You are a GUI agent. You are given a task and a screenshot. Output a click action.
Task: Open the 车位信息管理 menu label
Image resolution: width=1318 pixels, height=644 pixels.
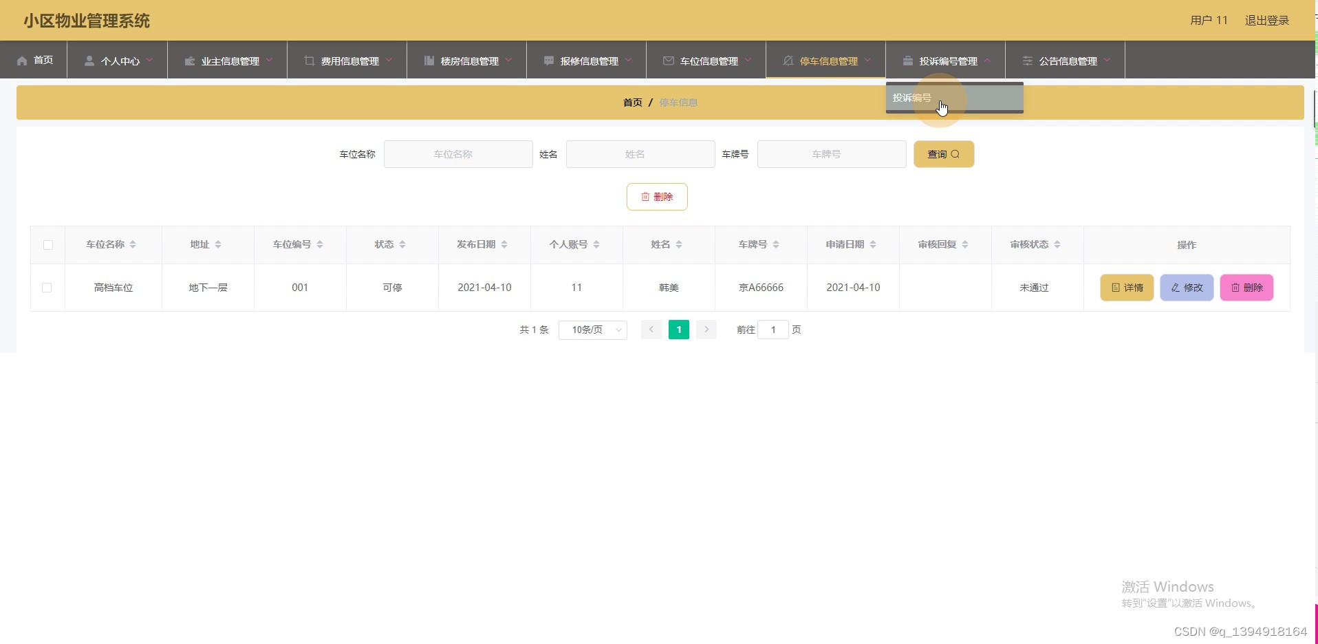click(709, 61)
